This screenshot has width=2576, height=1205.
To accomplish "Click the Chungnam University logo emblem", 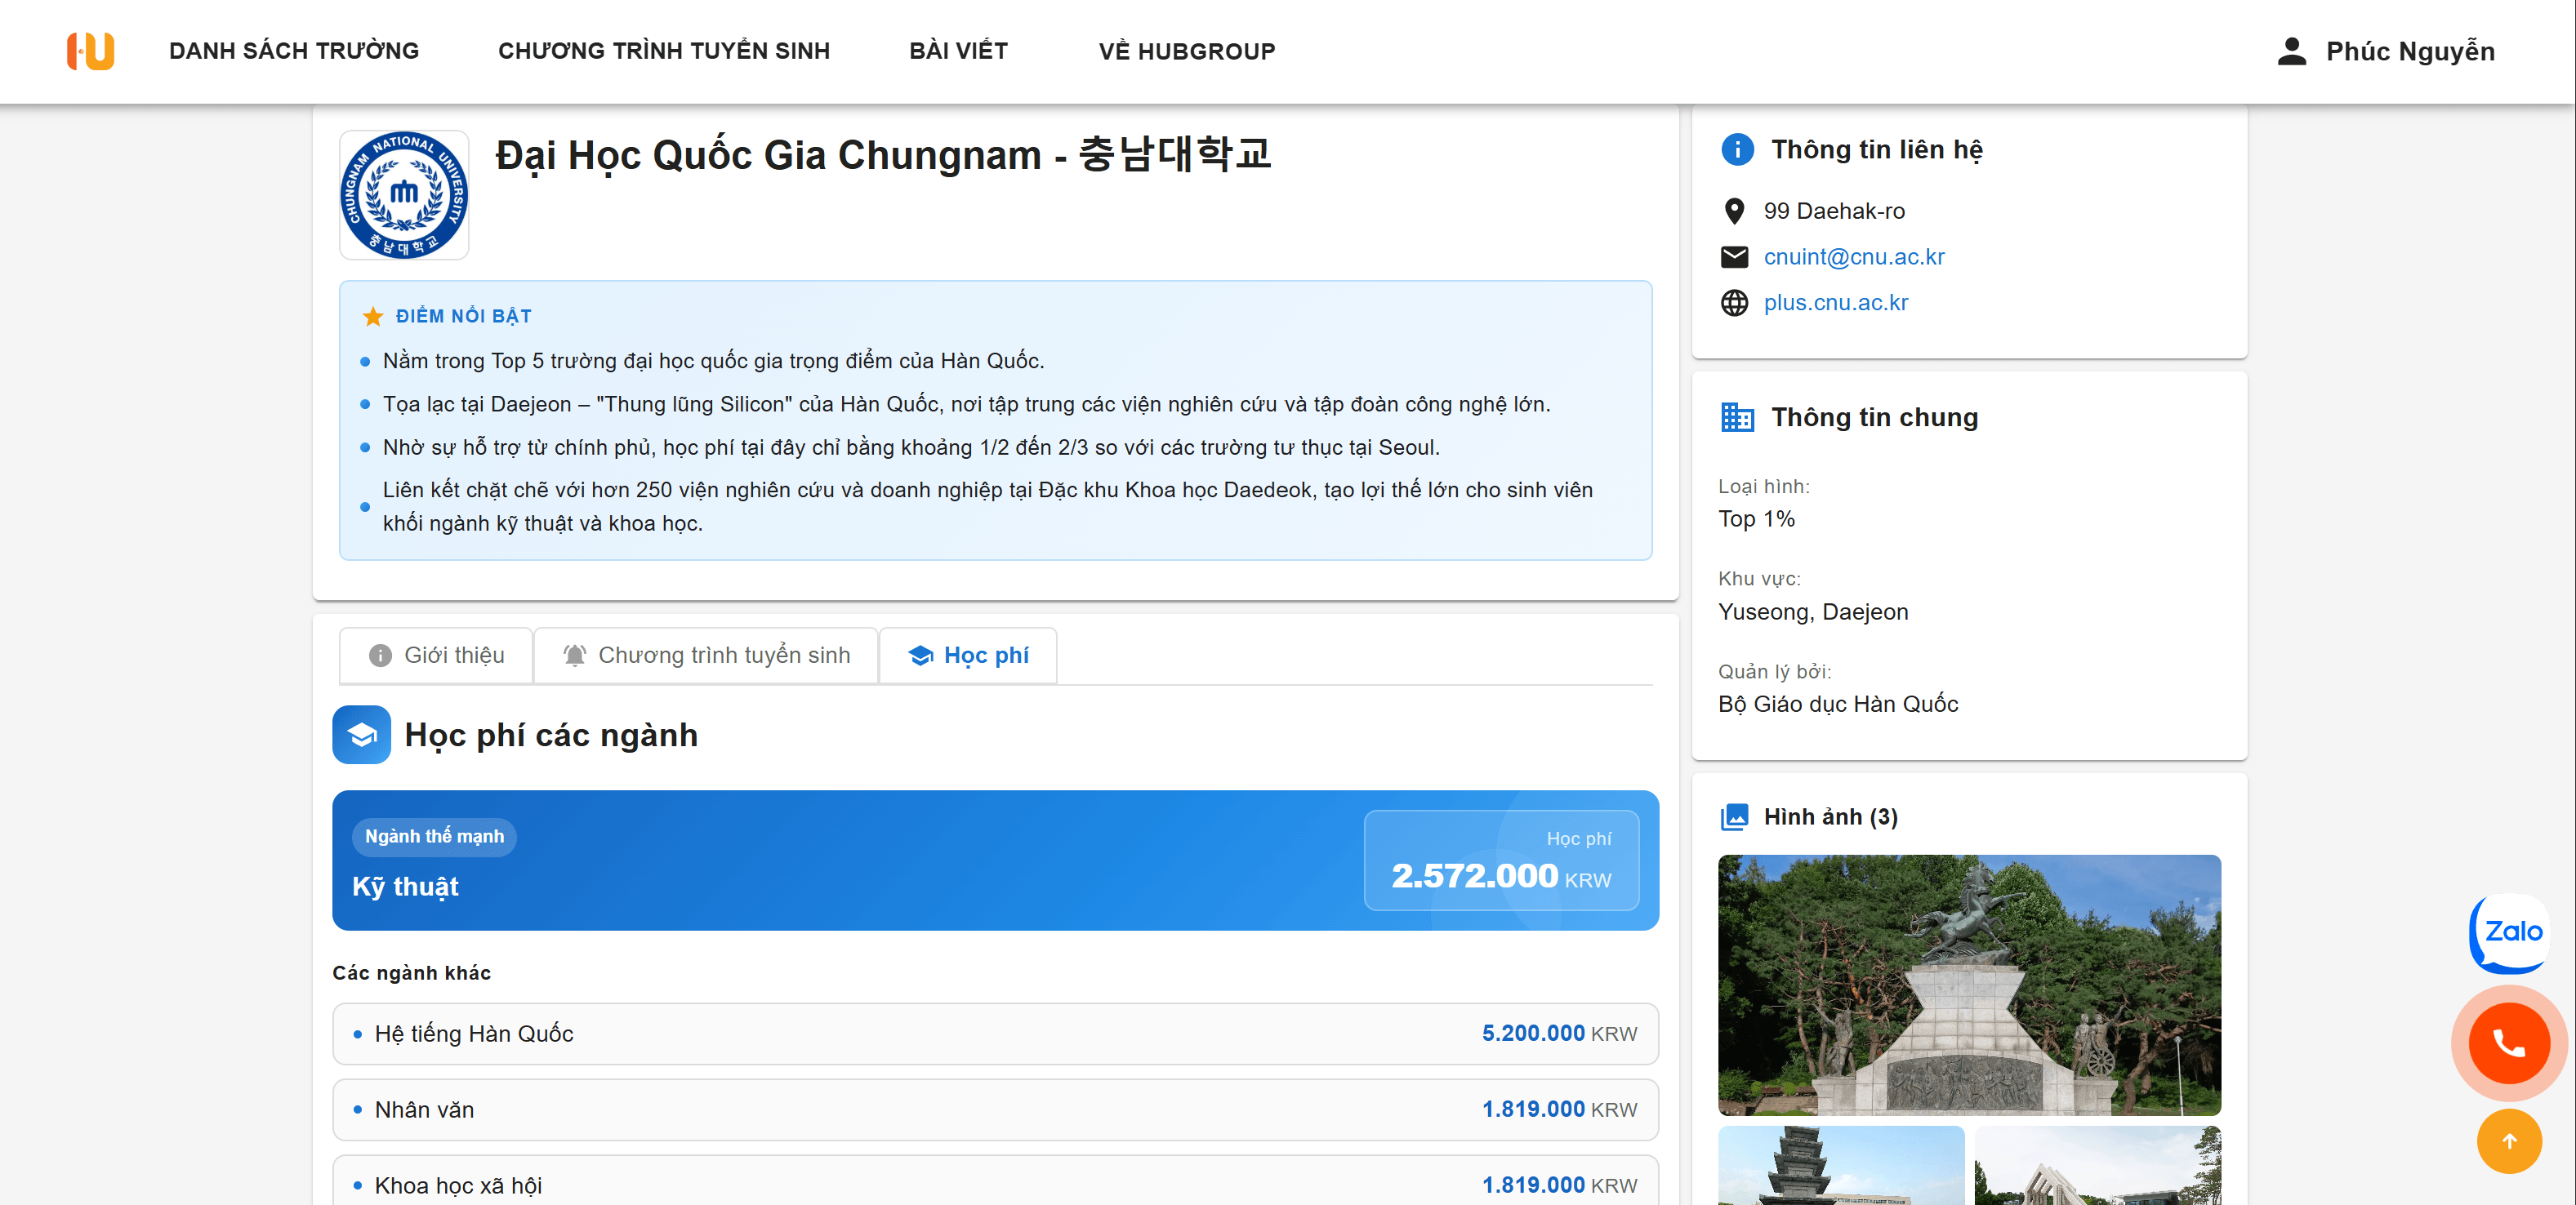I will pos(404,195).
